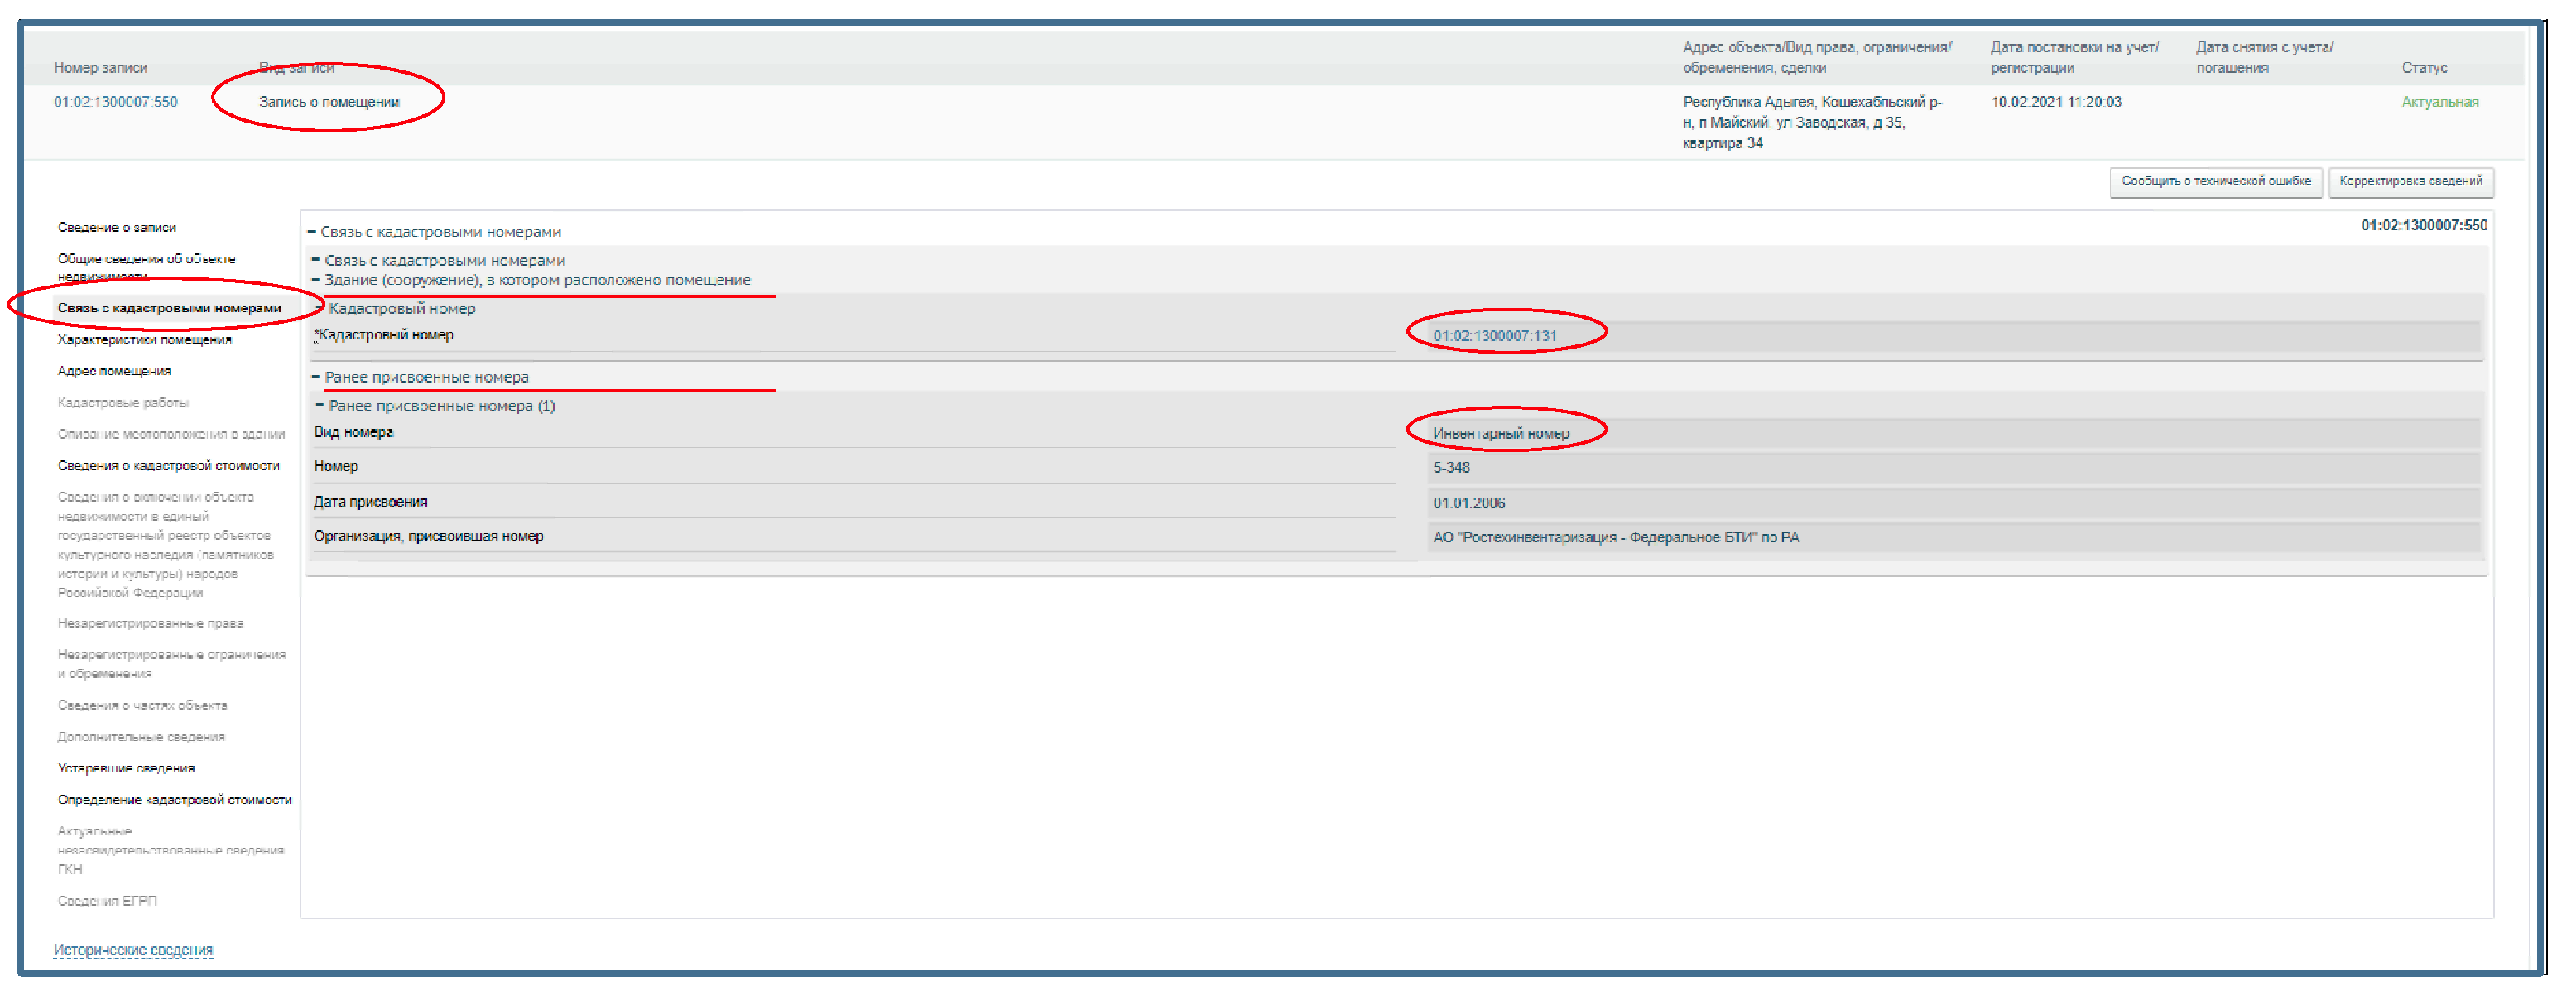Click 'Дата присвоения' row label
Viewport: 2576px width, 996px height.
click(x=370, y=502)
